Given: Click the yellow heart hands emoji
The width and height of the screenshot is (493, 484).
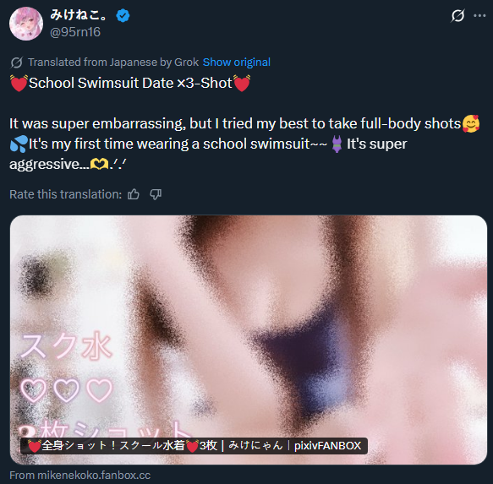Looking at the screenshot, I should coord(99,164).
